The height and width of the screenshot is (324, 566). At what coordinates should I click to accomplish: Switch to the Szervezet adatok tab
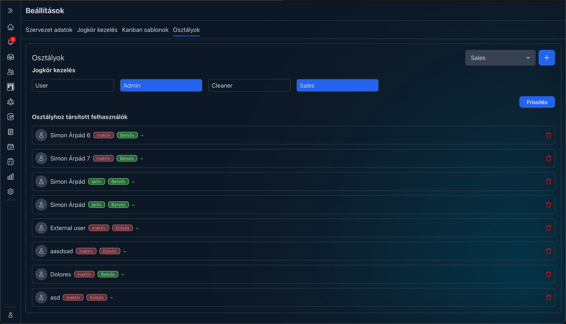pyautogui.click(x=49, y=30)
